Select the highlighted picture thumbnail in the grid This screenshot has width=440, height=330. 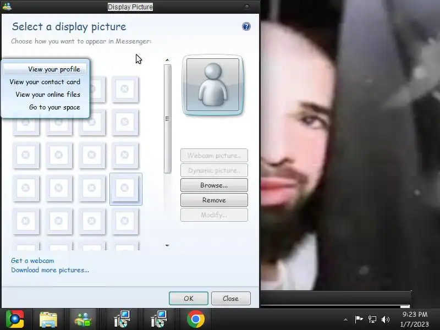click(x=125, y=189)
